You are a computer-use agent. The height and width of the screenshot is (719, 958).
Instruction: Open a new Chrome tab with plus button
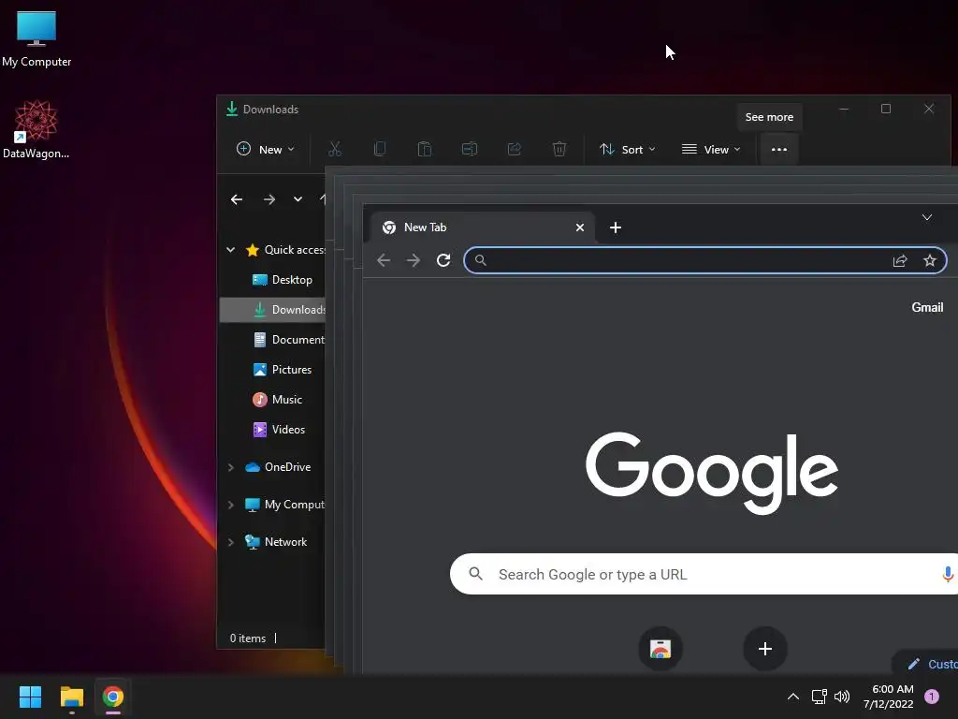click(616, 227)
